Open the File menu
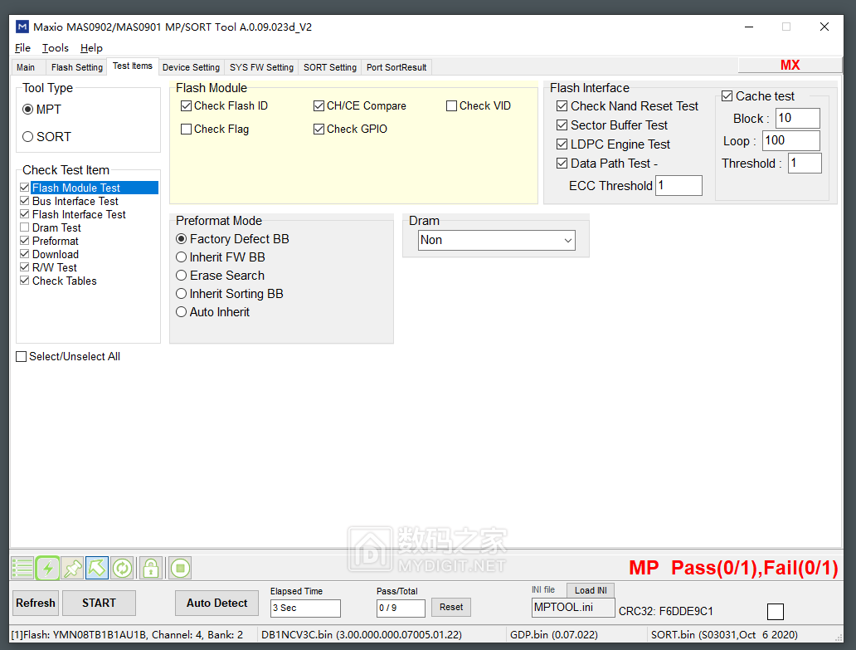Viewport: 856px width, 650px height. click(x=22, y=48)
